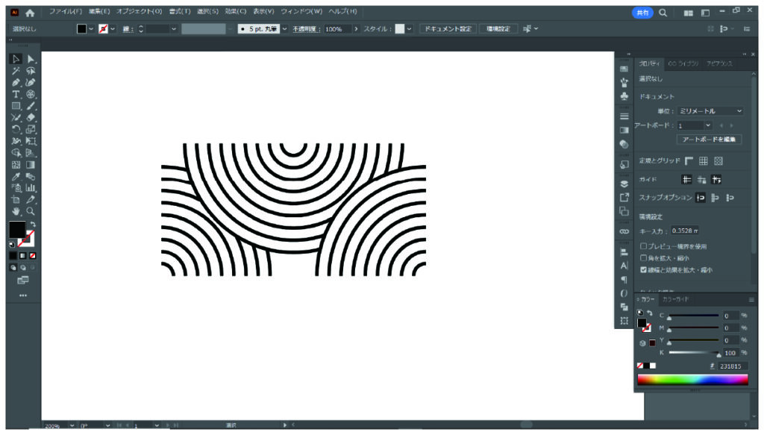The width and height of the screenshot is (764, 435).
Task: Select the Paintbrush tool
Action: tap(31, 106)
